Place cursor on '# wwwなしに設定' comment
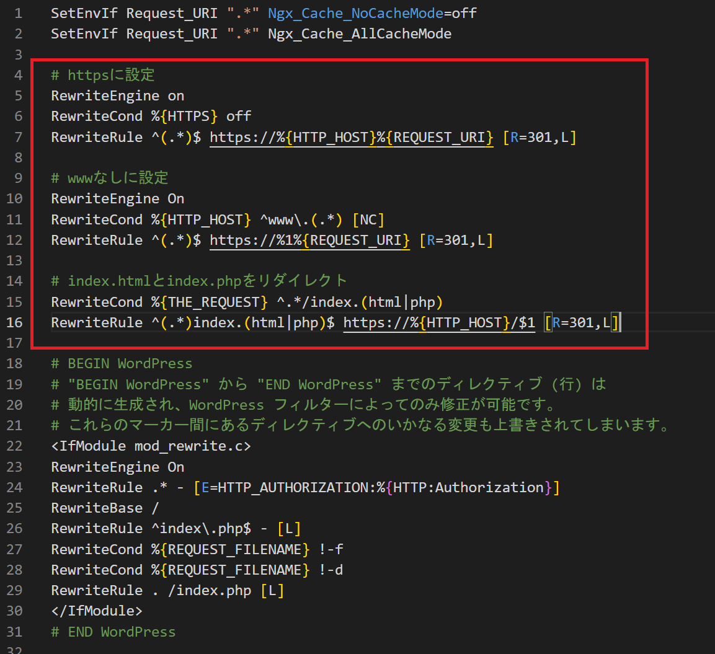This screenshot has height=654, width=715. pos(109,178)
